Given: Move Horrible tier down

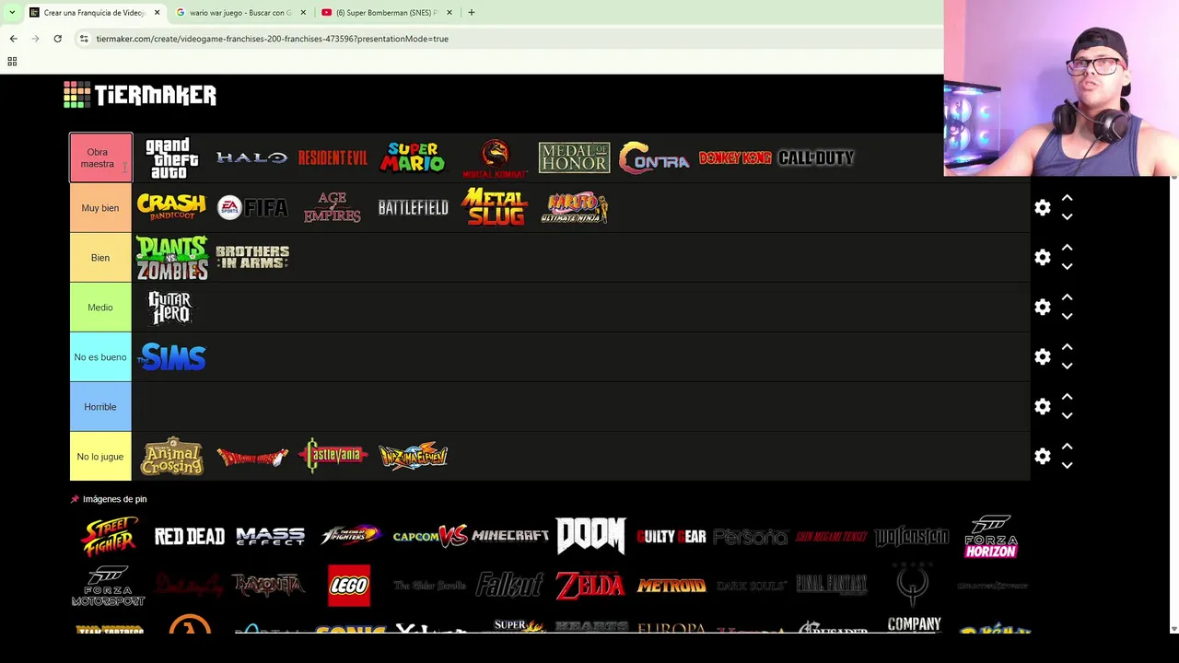Looking at the screenshot, I should 1067,416.
